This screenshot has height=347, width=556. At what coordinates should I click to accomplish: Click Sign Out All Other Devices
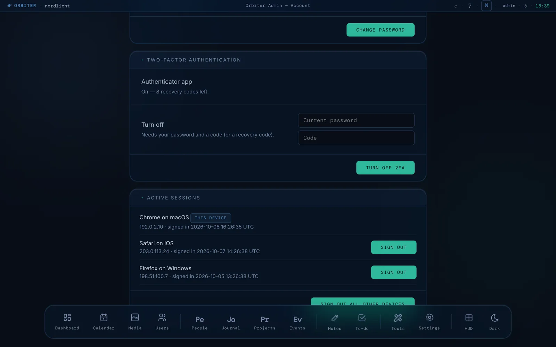[x=363, y=302]
